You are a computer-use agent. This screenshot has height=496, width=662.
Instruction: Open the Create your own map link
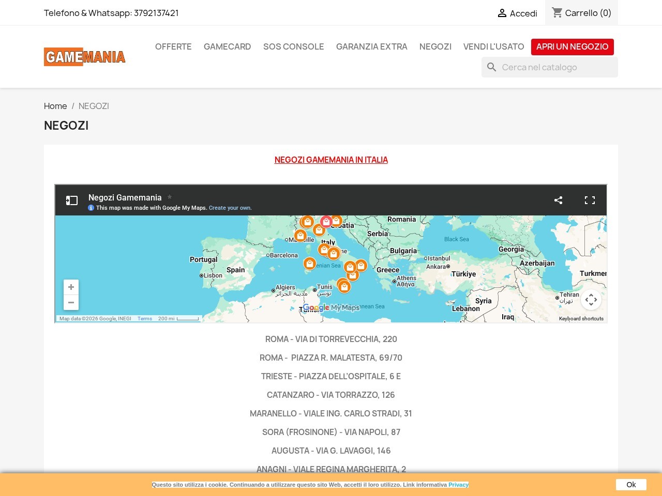[230, 208]
